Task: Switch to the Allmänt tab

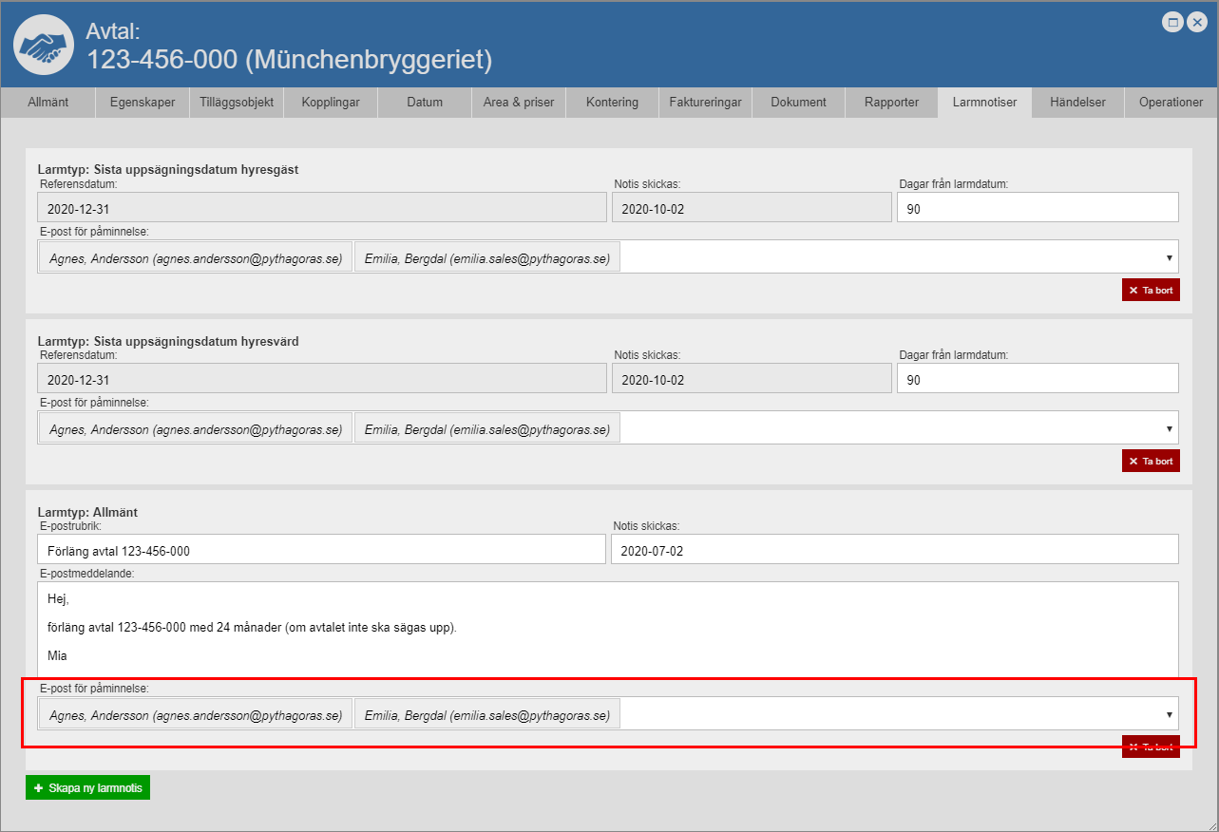Action: point(48,103)
